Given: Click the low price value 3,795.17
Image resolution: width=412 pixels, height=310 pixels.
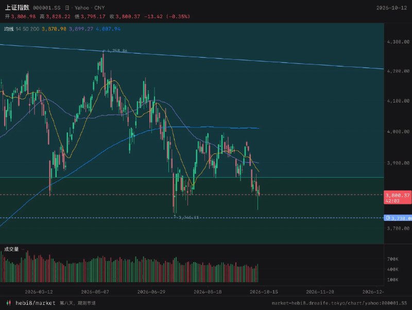Looking at the screenshot, I should 93,16.
